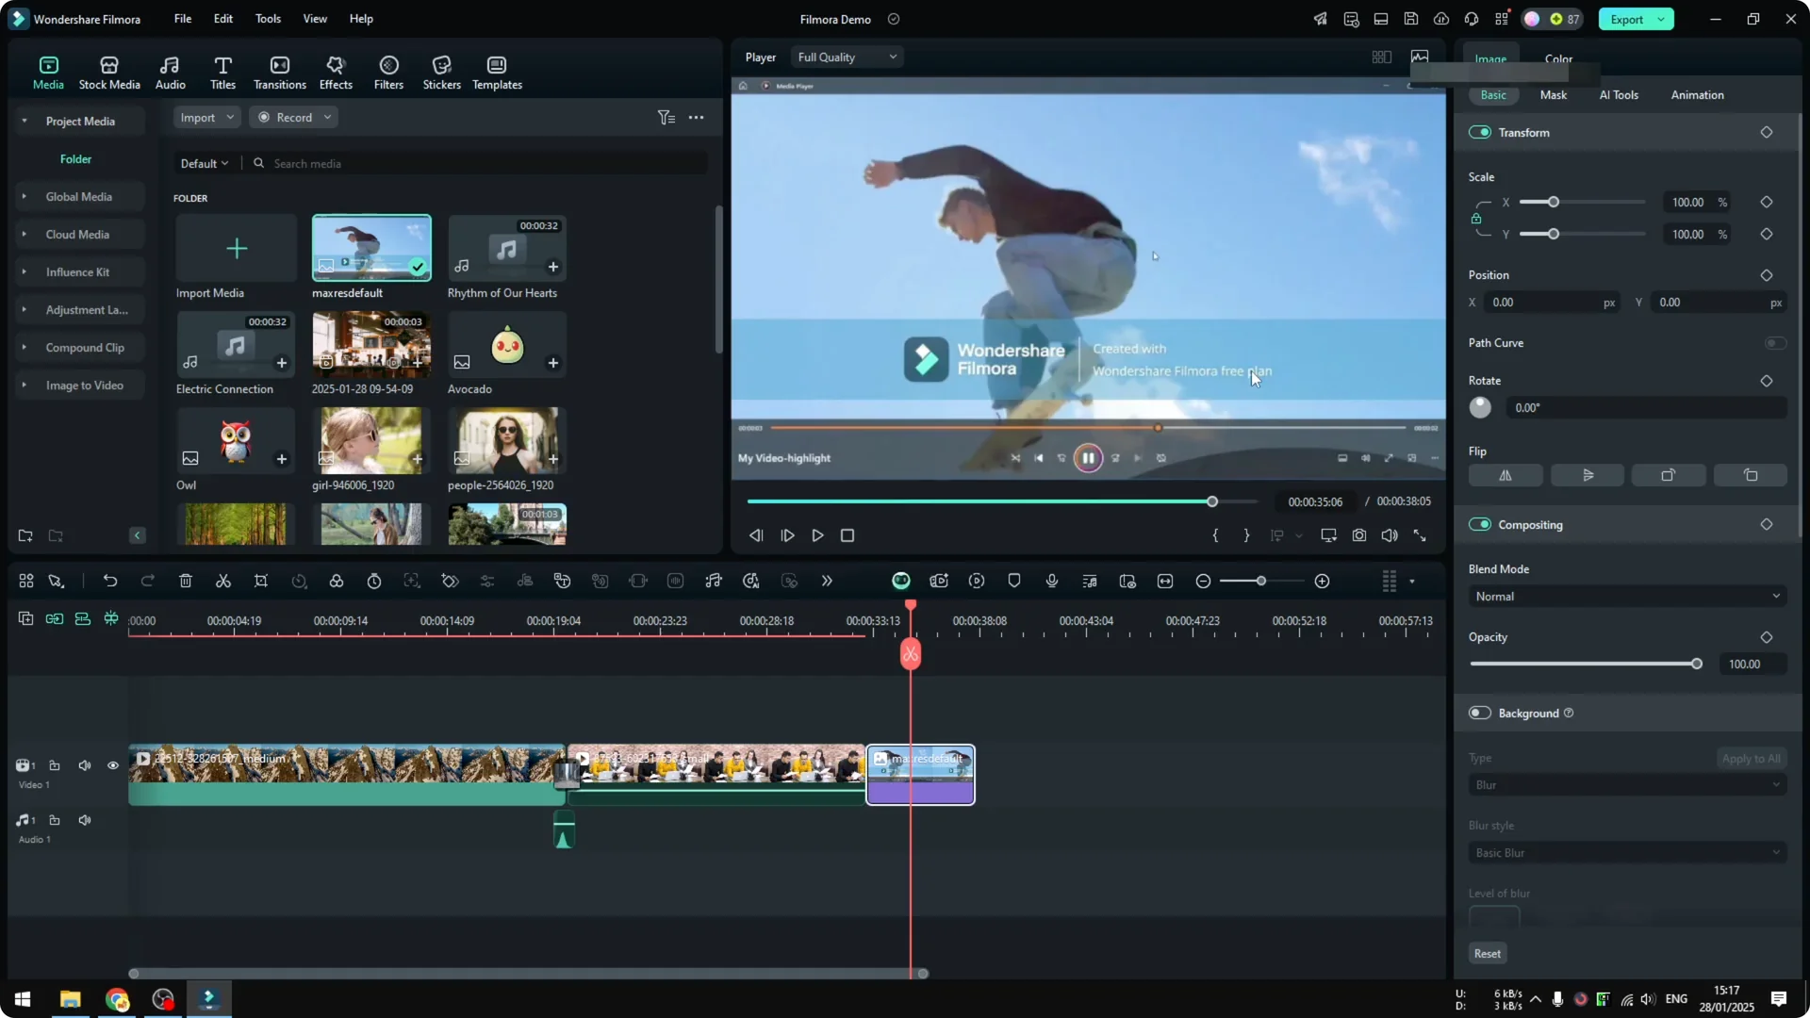Click the Crop tool in timeline toolbar
The image size is (1810, 1018).
261,582
